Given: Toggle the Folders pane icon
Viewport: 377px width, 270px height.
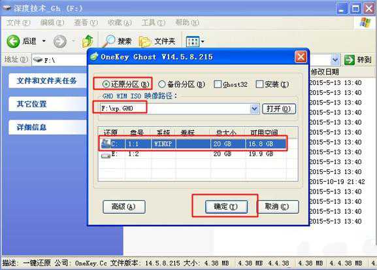Looking at the screenshot, I should click(x=145, y=42).
